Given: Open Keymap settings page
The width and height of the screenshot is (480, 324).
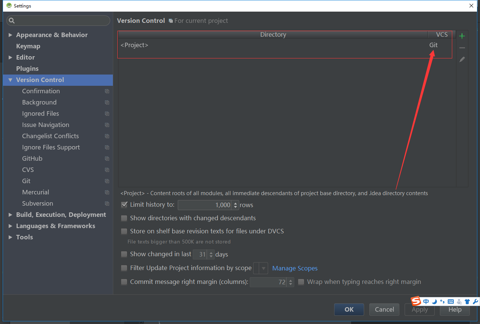Looking at the screenshot, I should click(28, 46).
